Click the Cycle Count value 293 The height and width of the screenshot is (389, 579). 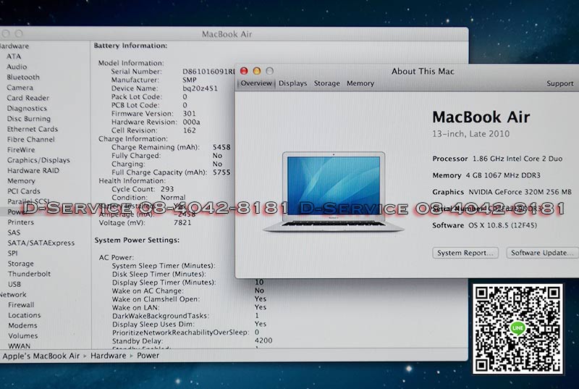[x=167, y=189]
